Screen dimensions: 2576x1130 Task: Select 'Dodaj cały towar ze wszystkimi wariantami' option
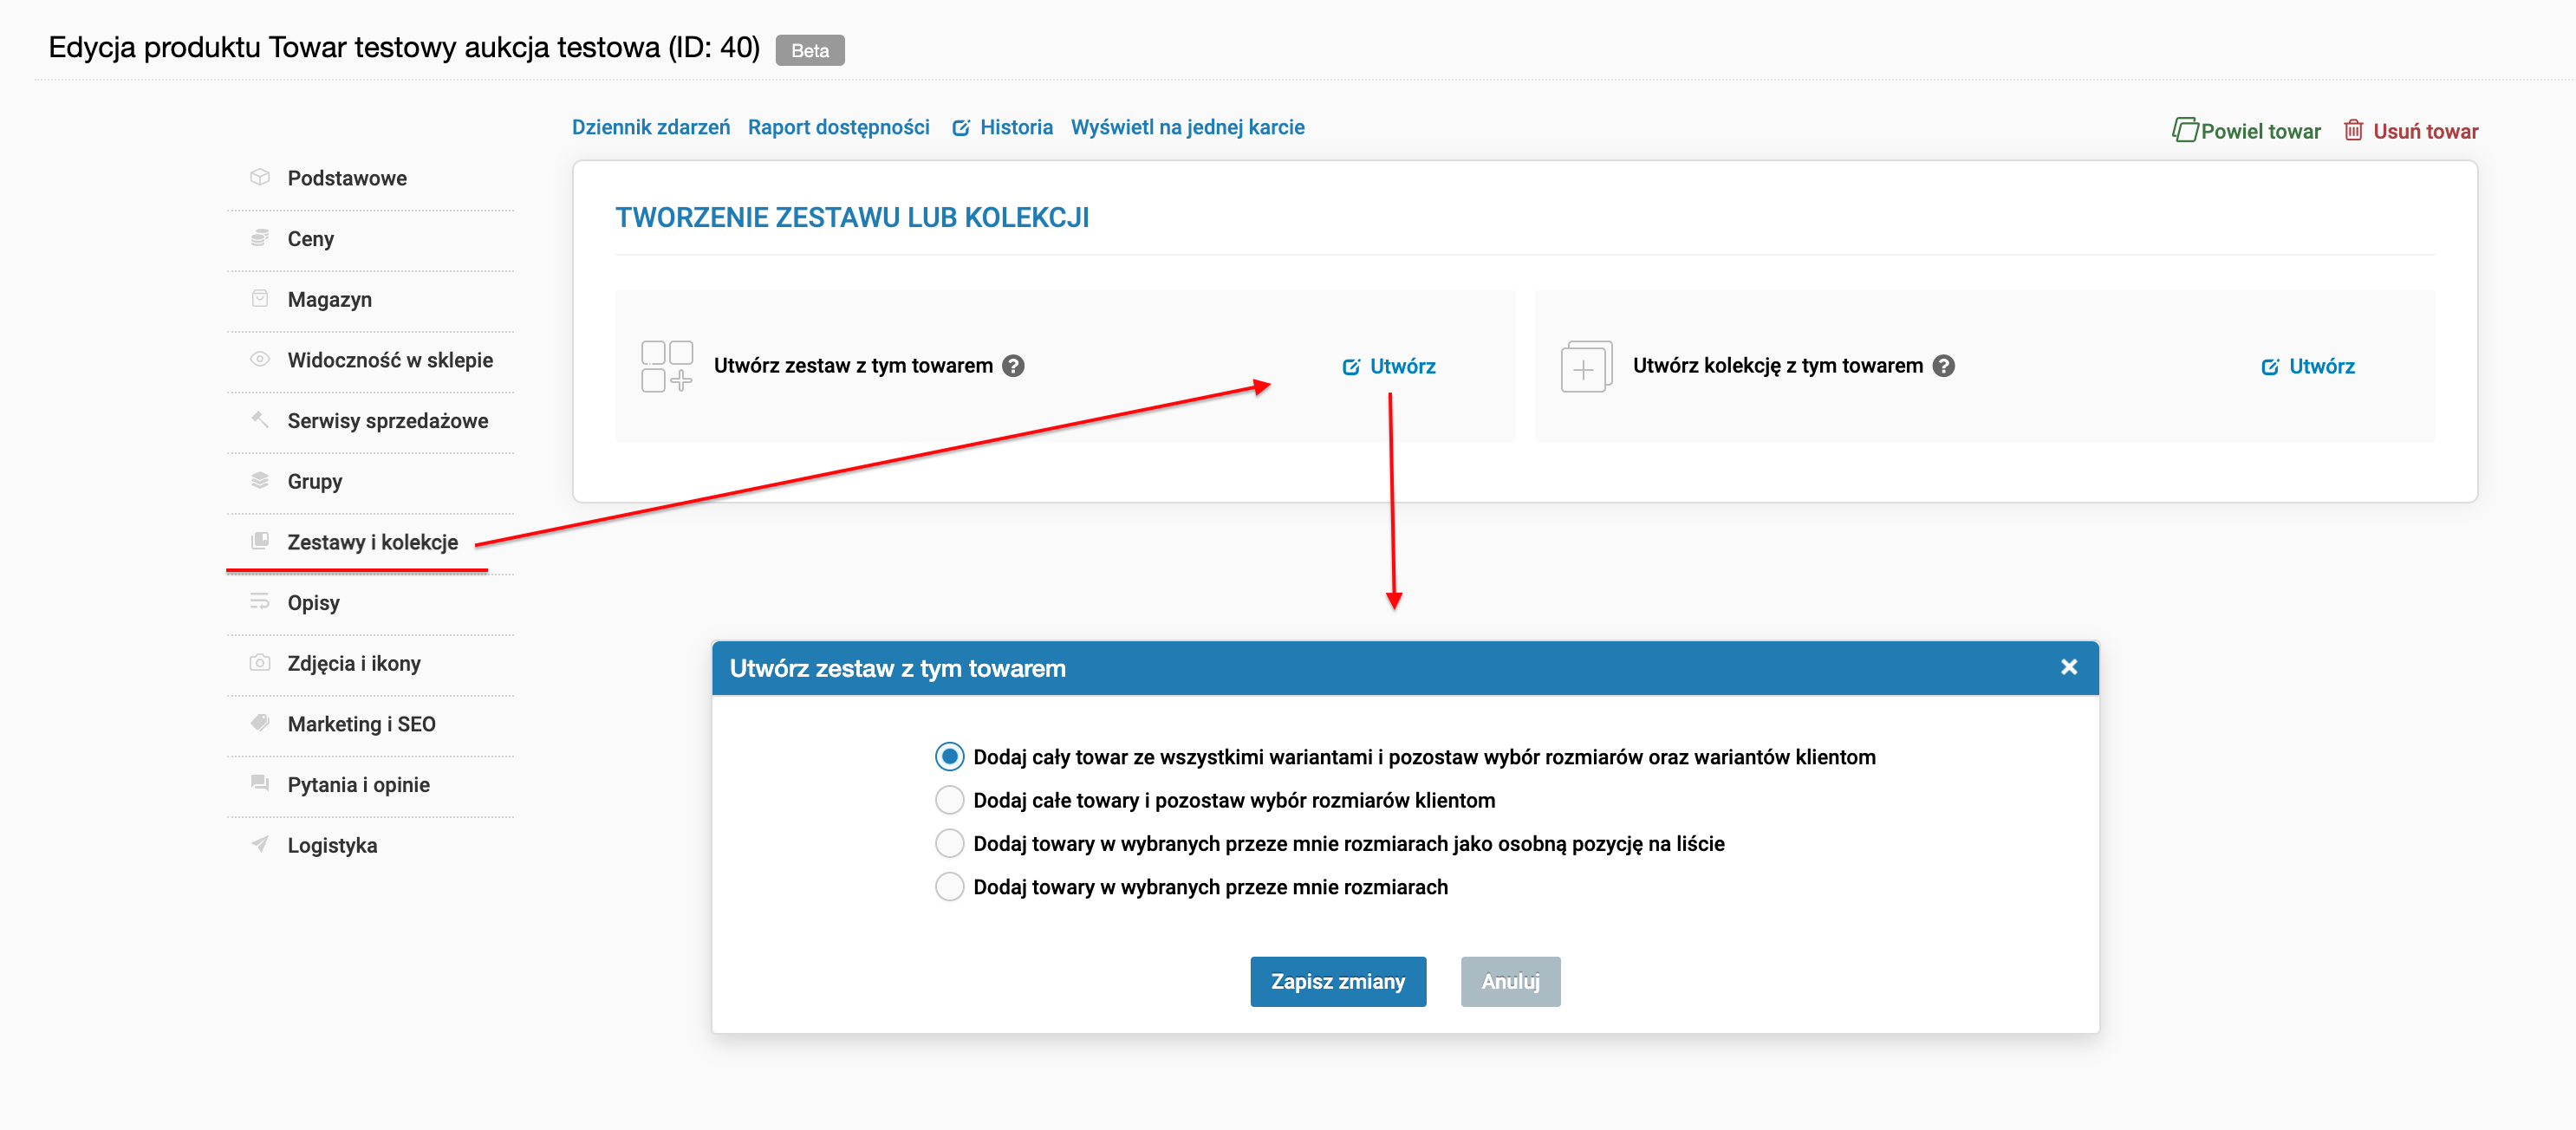coord(949,757)
